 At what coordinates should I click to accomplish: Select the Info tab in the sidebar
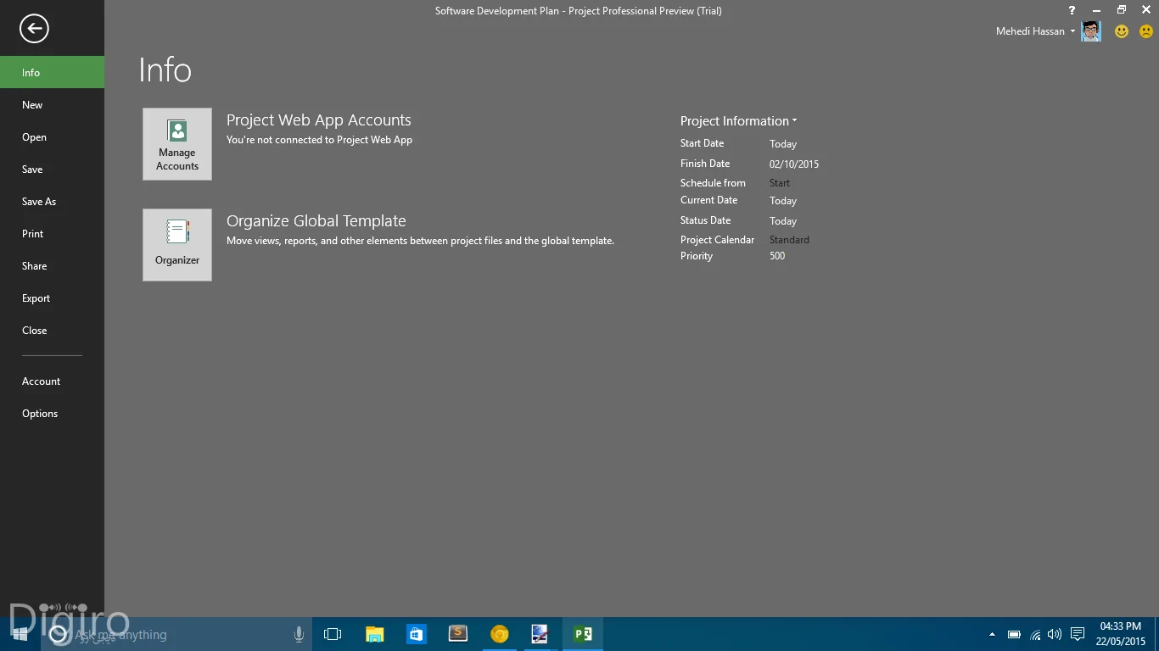point(52,72)
